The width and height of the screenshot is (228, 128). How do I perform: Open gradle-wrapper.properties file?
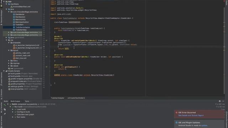click(21, 79)
